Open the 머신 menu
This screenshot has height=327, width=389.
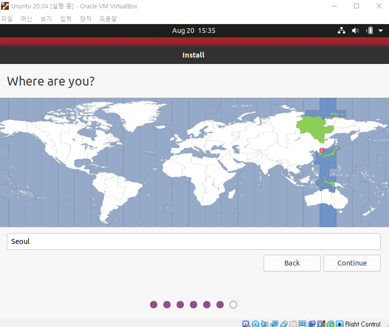click(26, 19)
